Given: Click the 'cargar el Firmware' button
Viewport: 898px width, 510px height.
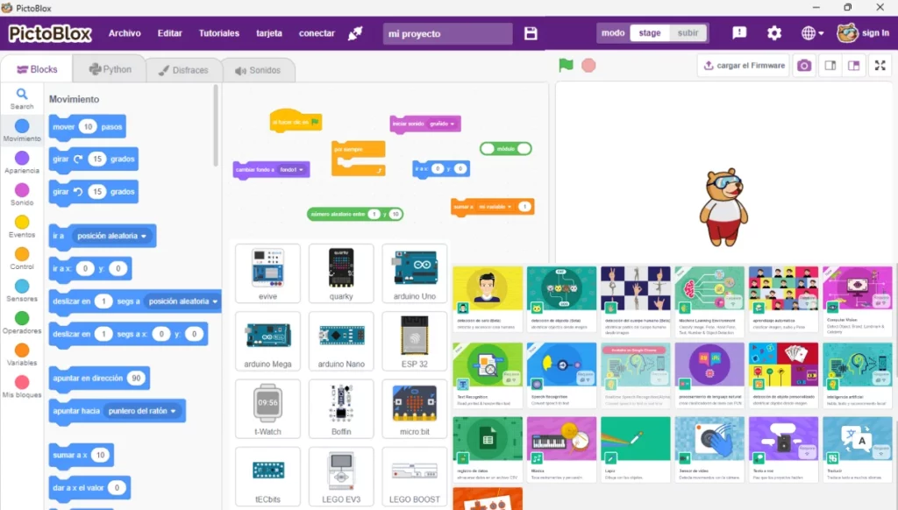Looking at the screenshot, I should click(x=744, y=66).
